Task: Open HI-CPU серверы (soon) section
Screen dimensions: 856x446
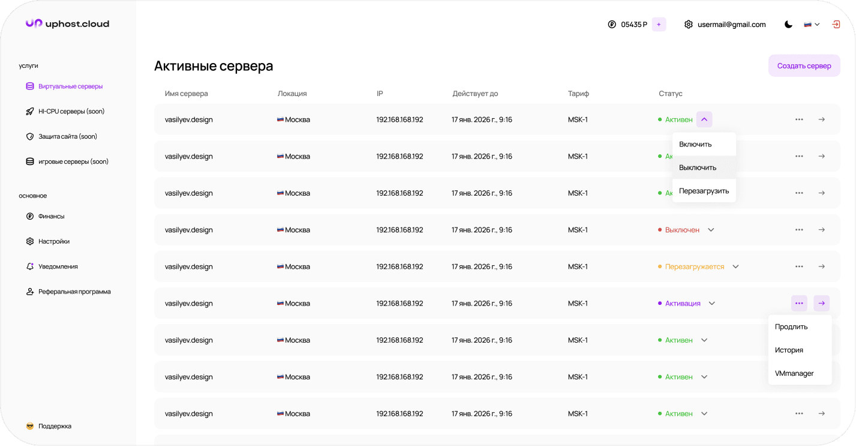Action: pyautogui.click(x=71, y=112)
